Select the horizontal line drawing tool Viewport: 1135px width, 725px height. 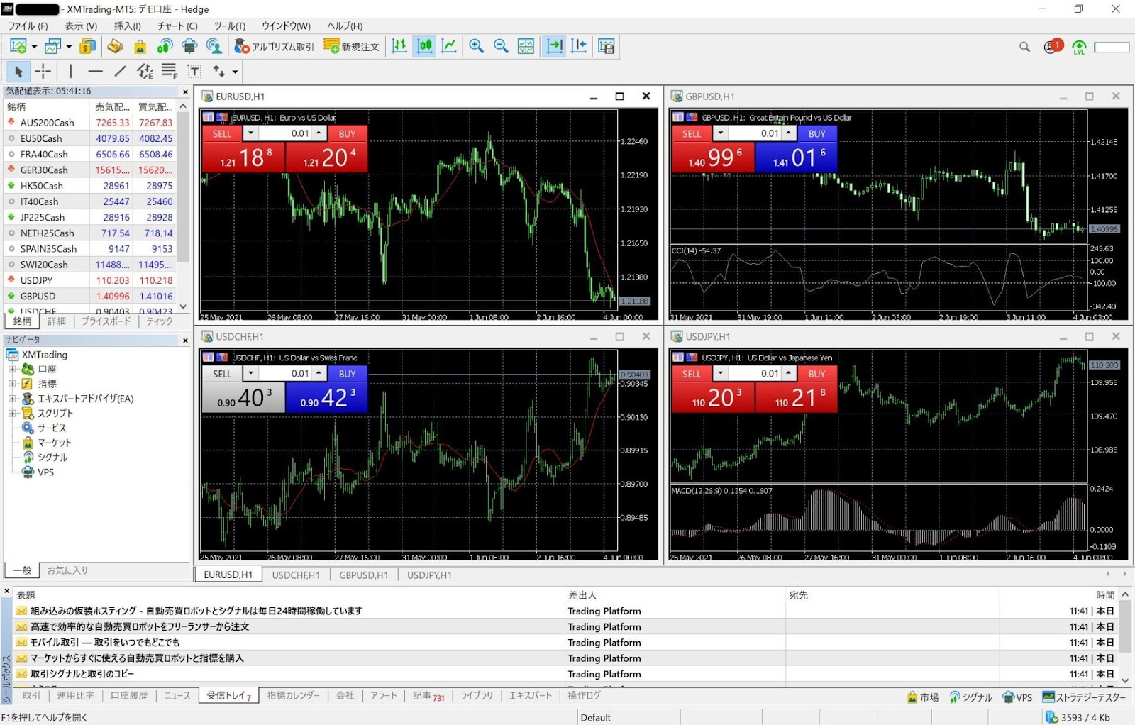click(x=95, y=71)
